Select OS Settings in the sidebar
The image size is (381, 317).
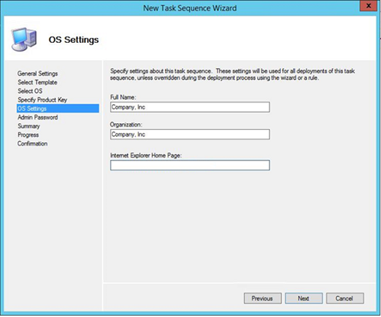coord(32,109)
